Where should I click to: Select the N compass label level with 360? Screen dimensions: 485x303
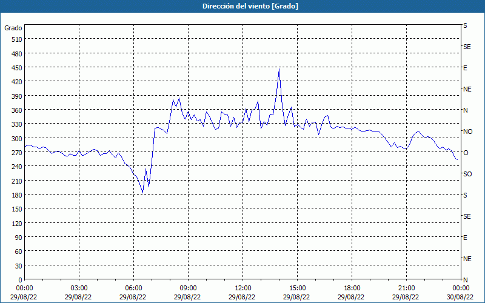pos(465,110)
